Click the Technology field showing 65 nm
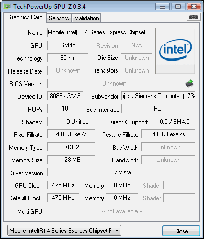 [x=68, y=58]
